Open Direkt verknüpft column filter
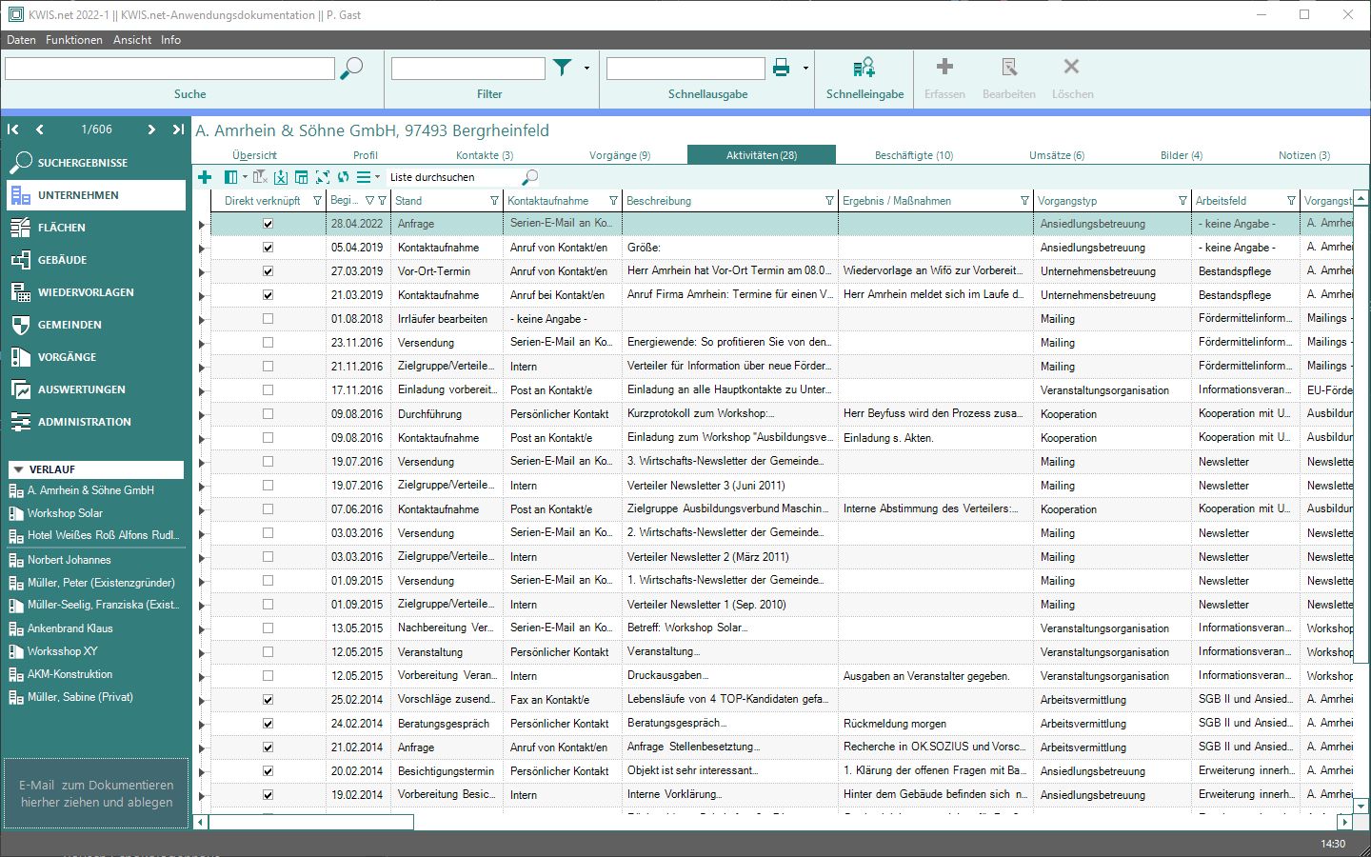The image size is (1371, 857). 318,201
